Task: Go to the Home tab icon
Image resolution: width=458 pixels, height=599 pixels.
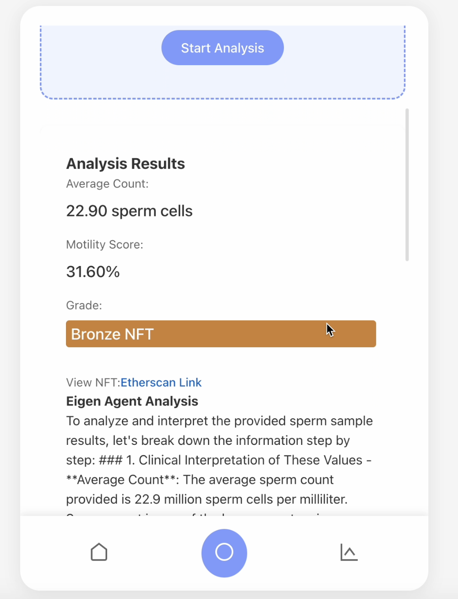Action: click(x=99, y=552)
